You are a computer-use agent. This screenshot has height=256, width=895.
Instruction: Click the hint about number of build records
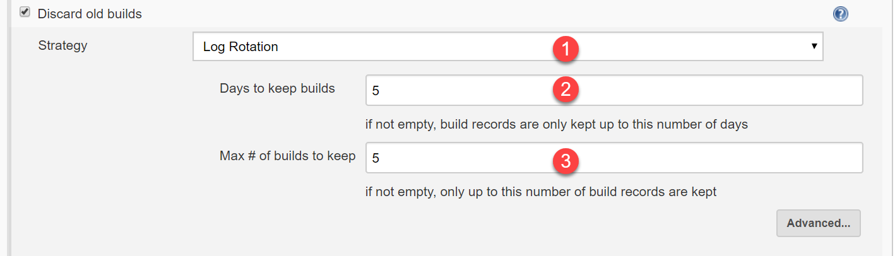coord(541,192)
